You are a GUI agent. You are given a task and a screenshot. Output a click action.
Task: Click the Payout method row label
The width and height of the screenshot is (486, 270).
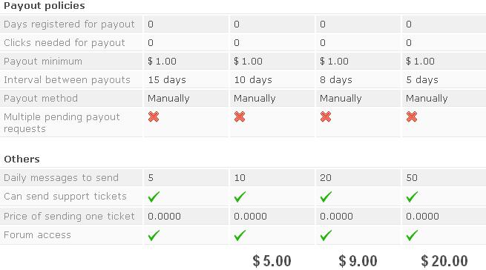(x=41, y=98)
